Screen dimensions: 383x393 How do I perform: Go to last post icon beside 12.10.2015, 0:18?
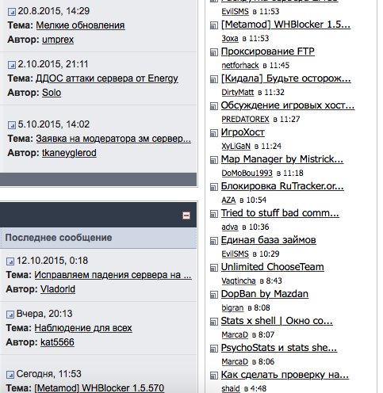coord(10,261)
